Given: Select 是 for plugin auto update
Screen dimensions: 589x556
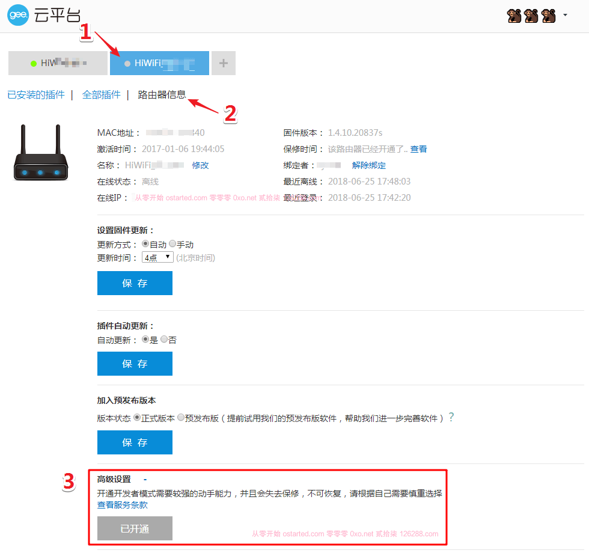Looking at the screenshot, I should 145,339.
